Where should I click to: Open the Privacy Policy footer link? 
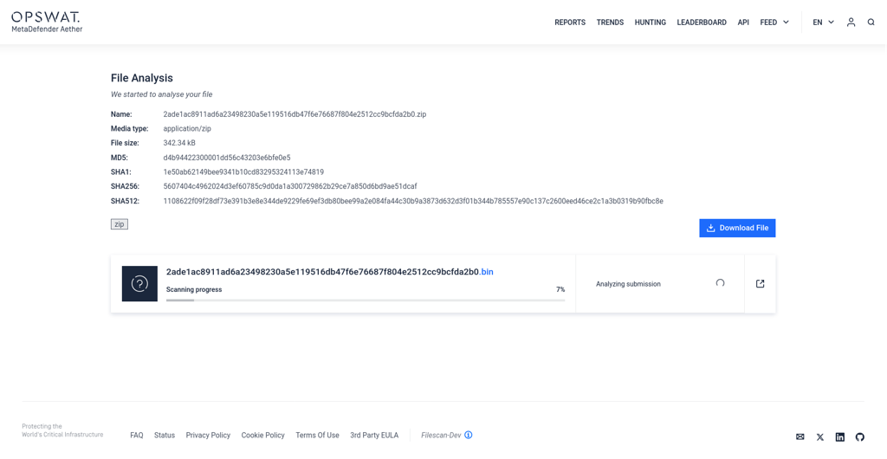point(208,436)
